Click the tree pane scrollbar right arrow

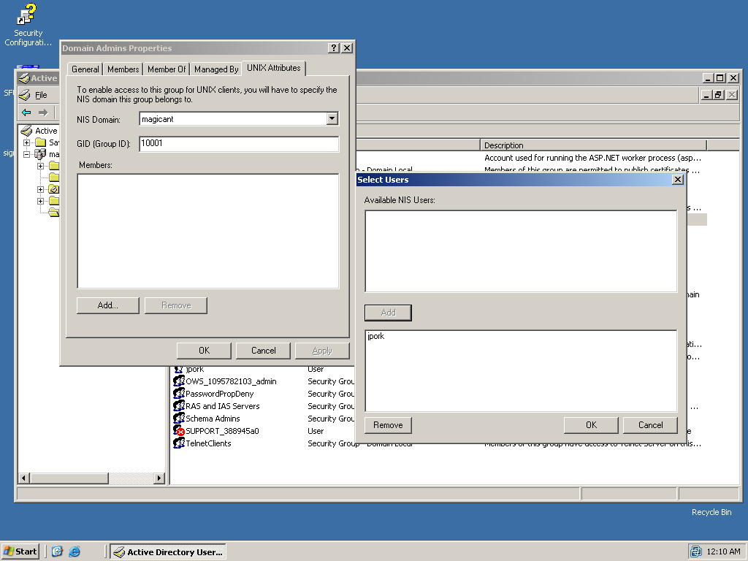coord(159,478)
